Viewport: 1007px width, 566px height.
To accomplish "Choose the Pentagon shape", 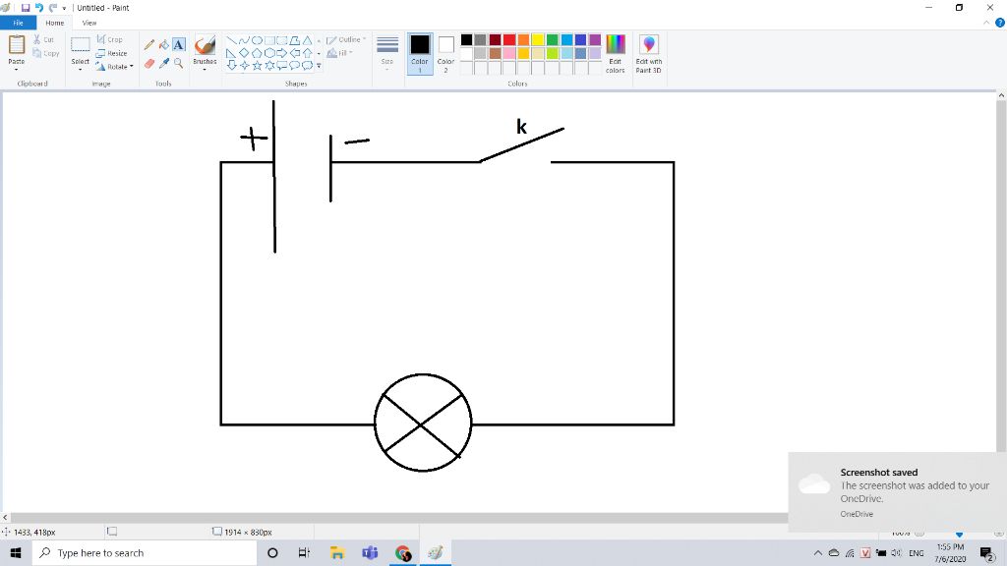I will [257, 53].
